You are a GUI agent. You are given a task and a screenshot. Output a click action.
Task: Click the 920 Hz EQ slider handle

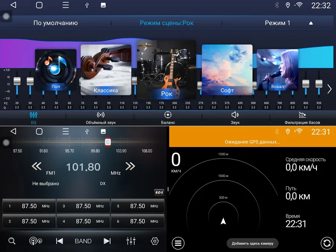tap(319, 84)
